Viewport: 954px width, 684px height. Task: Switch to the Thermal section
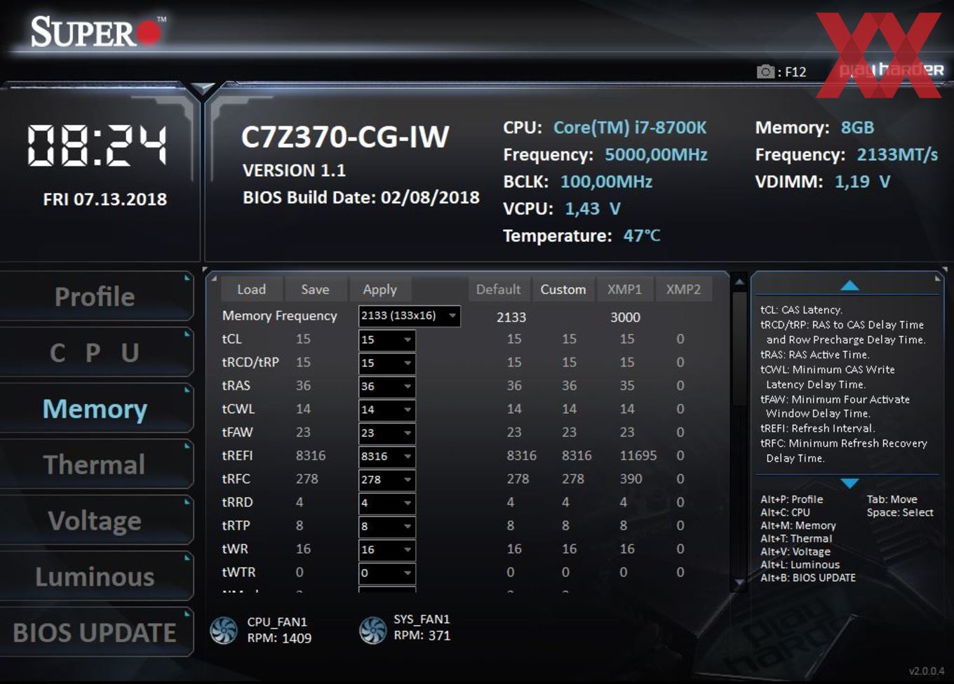96,464
